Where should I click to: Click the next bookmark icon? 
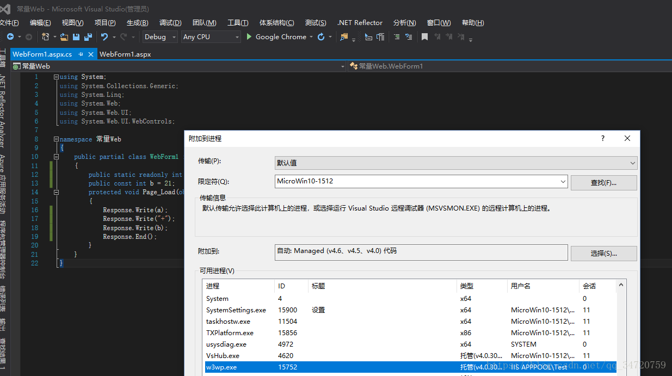coord(449,36)
